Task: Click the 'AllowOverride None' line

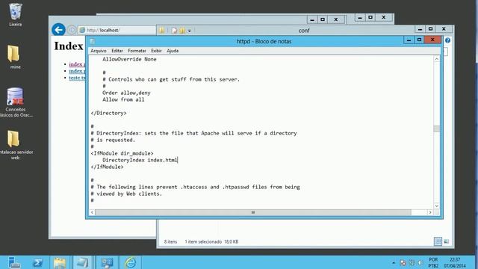Action: coord(129,59)
